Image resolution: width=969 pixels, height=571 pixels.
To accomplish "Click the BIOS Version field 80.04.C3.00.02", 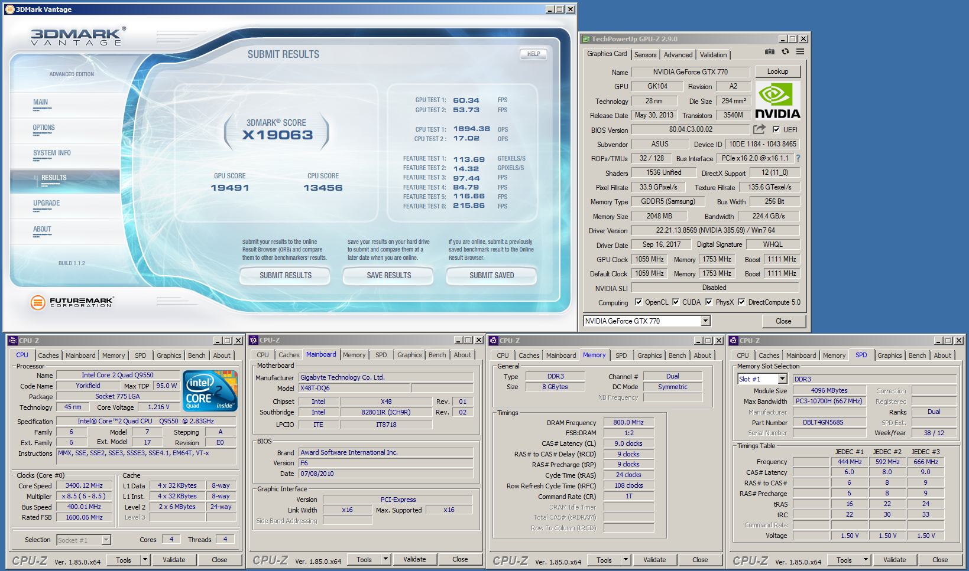I will (691, 129).
